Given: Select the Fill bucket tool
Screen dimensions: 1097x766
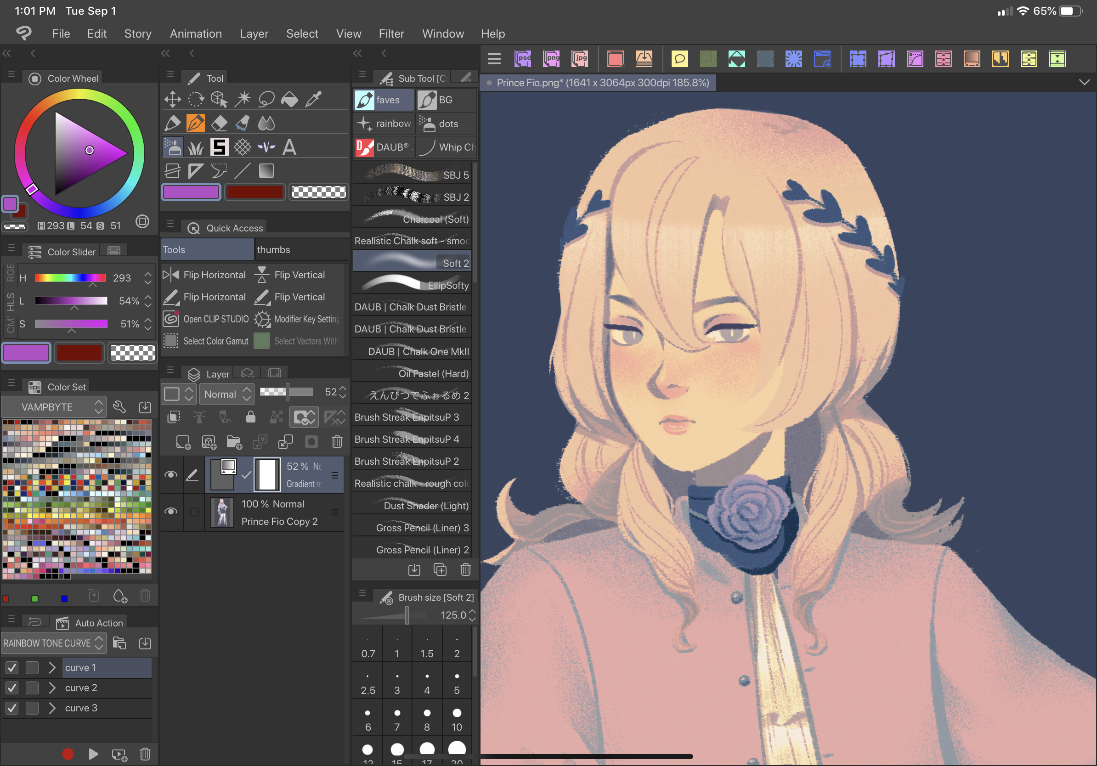Looking at the screenshot, I should [289, 99].
